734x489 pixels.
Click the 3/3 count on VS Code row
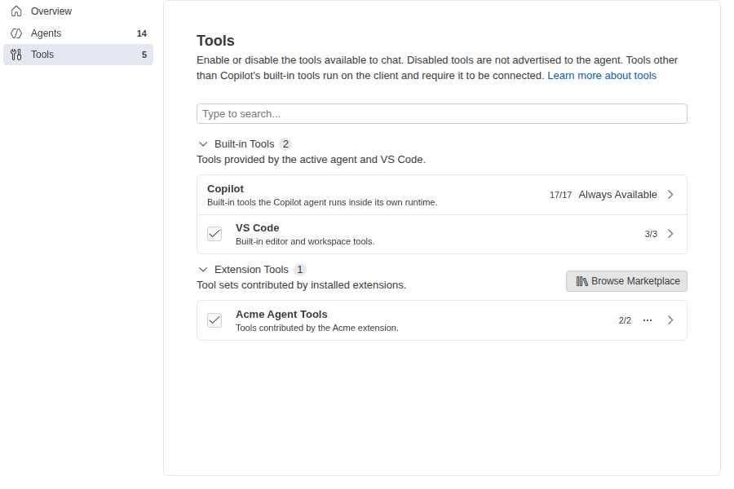click(651, 234)
